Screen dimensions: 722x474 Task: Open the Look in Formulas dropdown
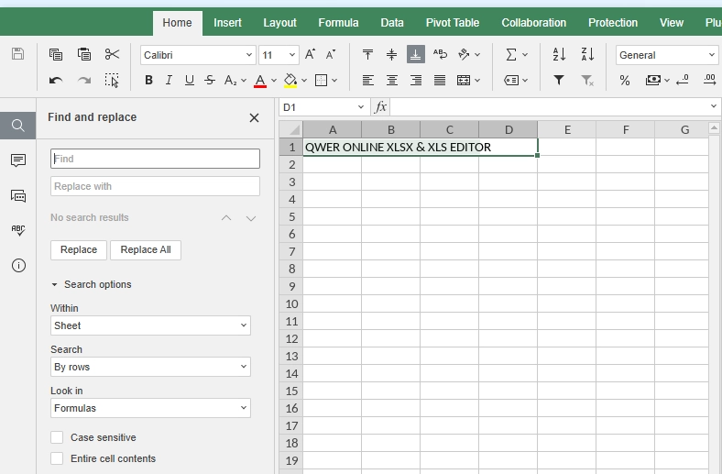(150, 408)
